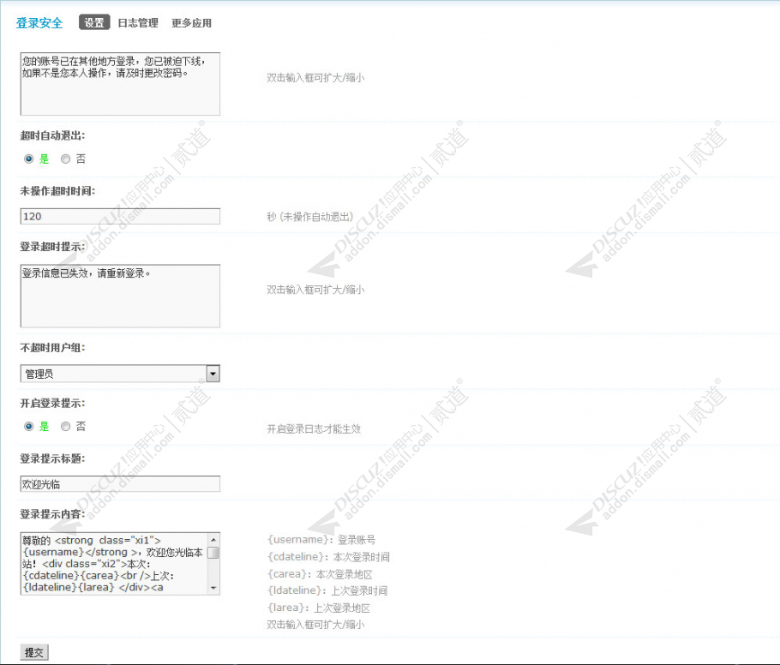Click scroll-down arrow of 登录提示内容 textarea
This screenshot has width=780, height=665.
(x=213, y=588)
